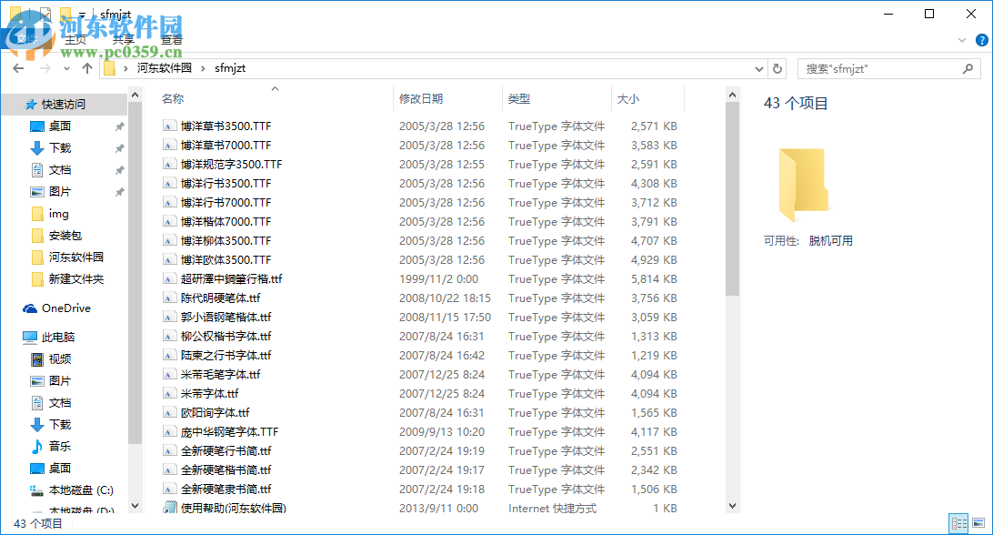
Task: Click the Up one level arrow
Action: pos(86,68)
